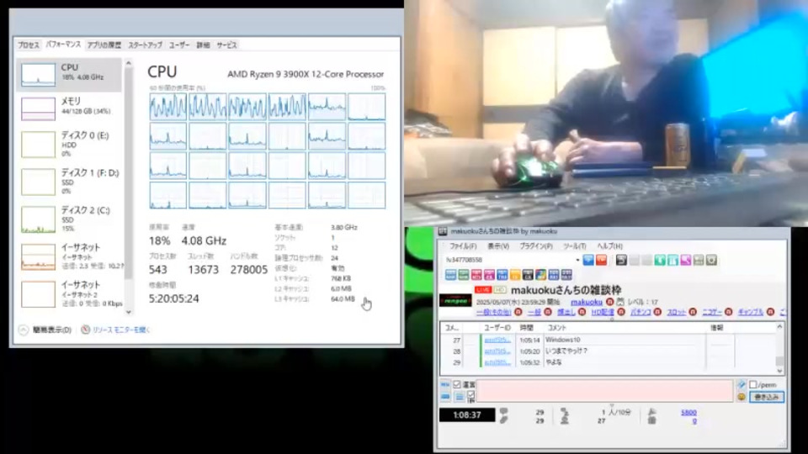Click the yellow plugin icon in second toolbar row
The width and height of the screenshot is (808, 454).
515,275
